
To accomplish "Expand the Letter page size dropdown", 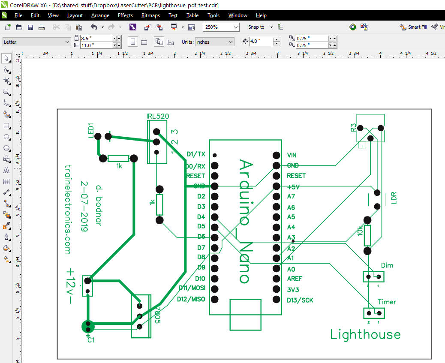I will pos(67,42).
